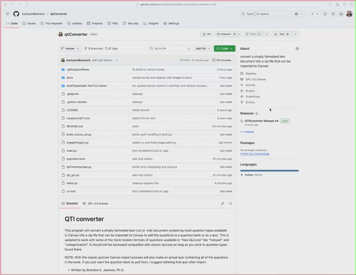Expand the create-new dropdown arrow
The image size is (356, 275).
(317, 14)
